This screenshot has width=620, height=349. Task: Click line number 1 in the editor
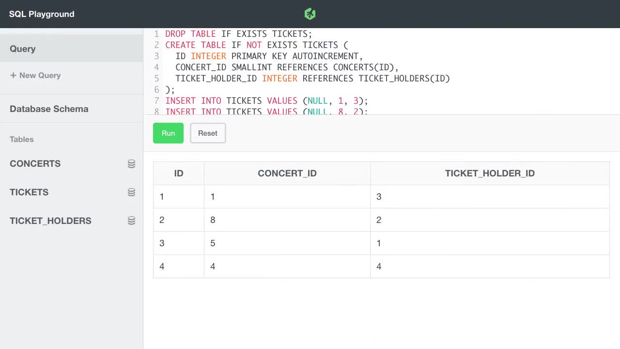(156, 34)
